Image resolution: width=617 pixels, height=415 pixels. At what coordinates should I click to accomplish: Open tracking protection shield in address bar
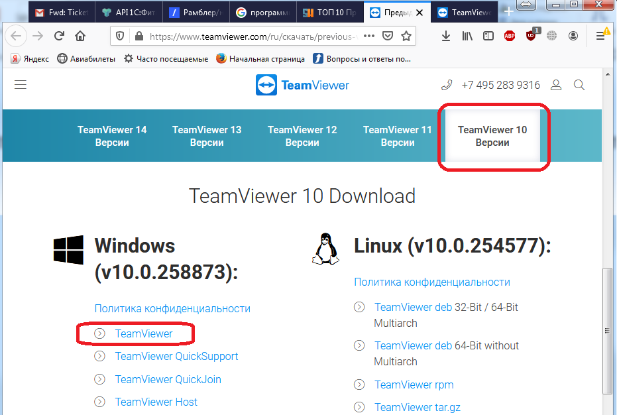[x=120, y=36]
